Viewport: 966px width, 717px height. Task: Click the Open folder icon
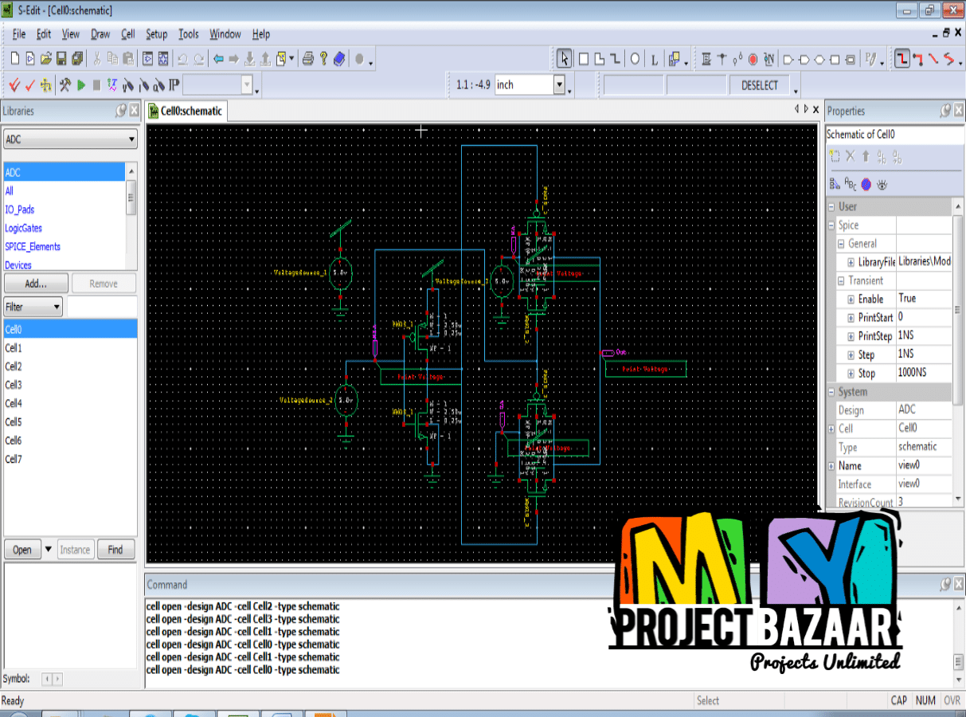pyautogui.click(x=46, y=59)
